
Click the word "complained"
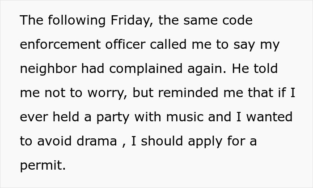pyautogui.click(x=146, y=69)
